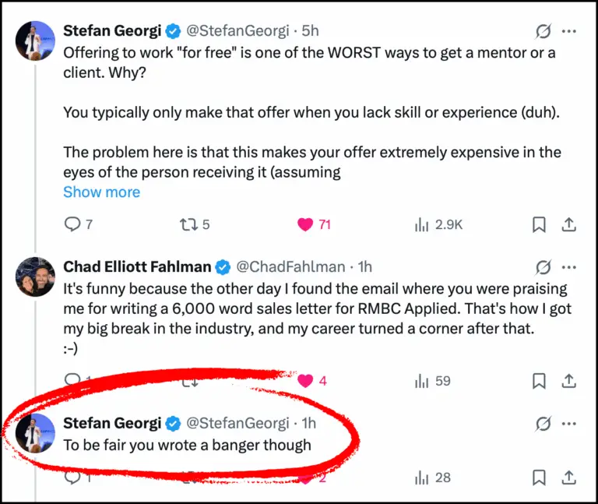Bookmark Stefan Georgi's first tweet
This screenshot has width=598, height=504.
coord(538,224)
